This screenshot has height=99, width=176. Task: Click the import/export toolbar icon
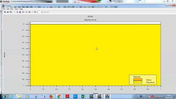[8, 12]
